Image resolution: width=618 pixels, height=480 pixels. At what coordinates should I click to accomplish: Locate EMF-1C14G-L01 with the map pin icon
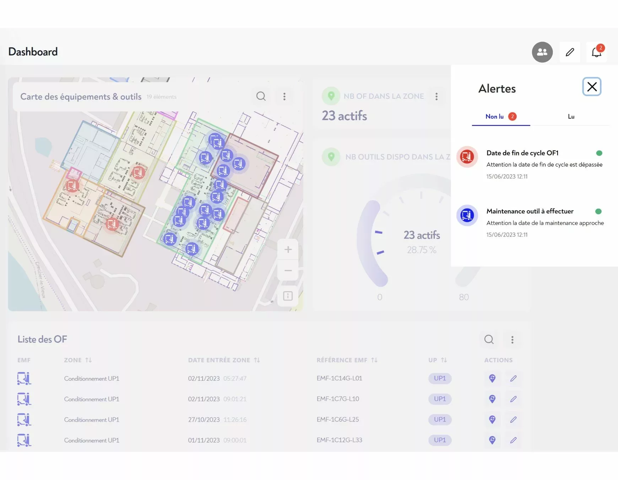[x=492, y=378]
